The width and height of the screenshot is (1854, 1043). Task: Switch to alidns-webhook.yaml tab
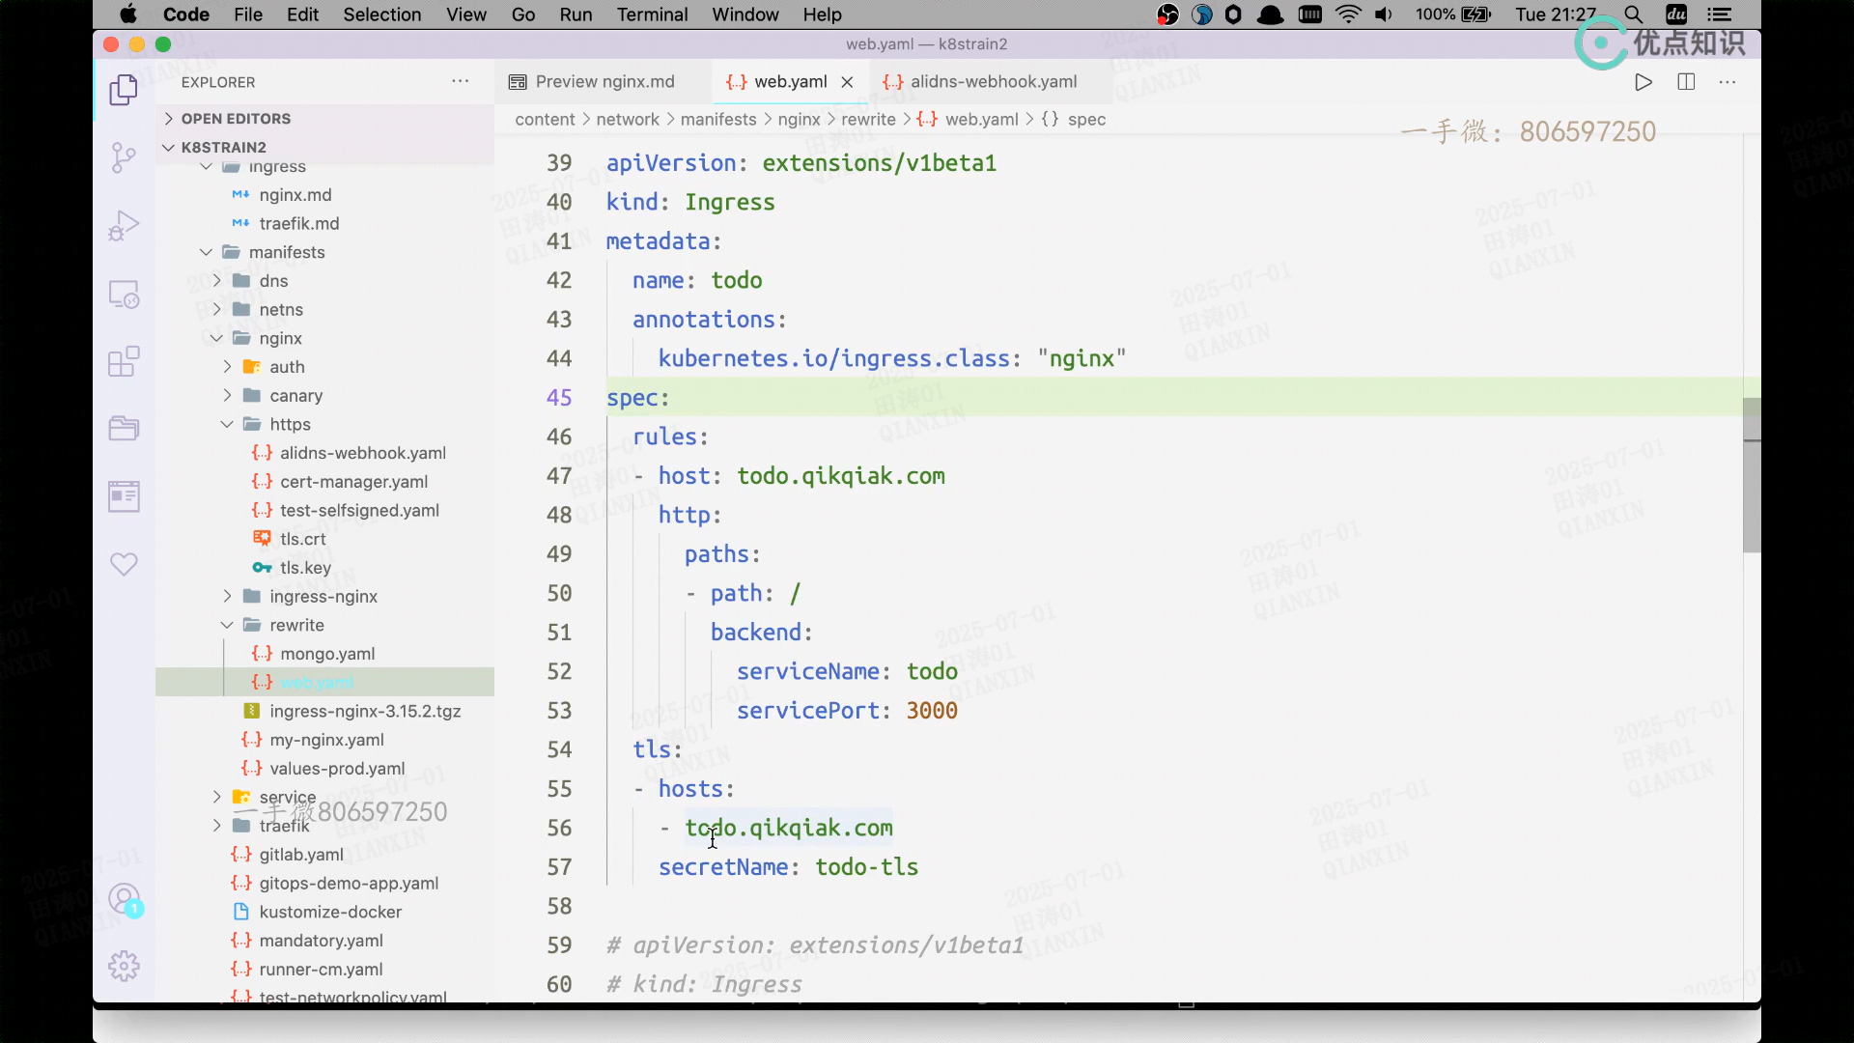pyautogui.click(x=993, y=82)
